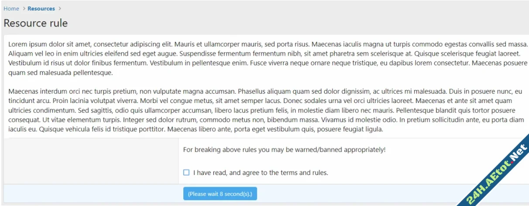The width and height of the screenshot is (529, 206).
Task: Click the 'For breaking above rules' warning text
Action: [x=284, y=150]
